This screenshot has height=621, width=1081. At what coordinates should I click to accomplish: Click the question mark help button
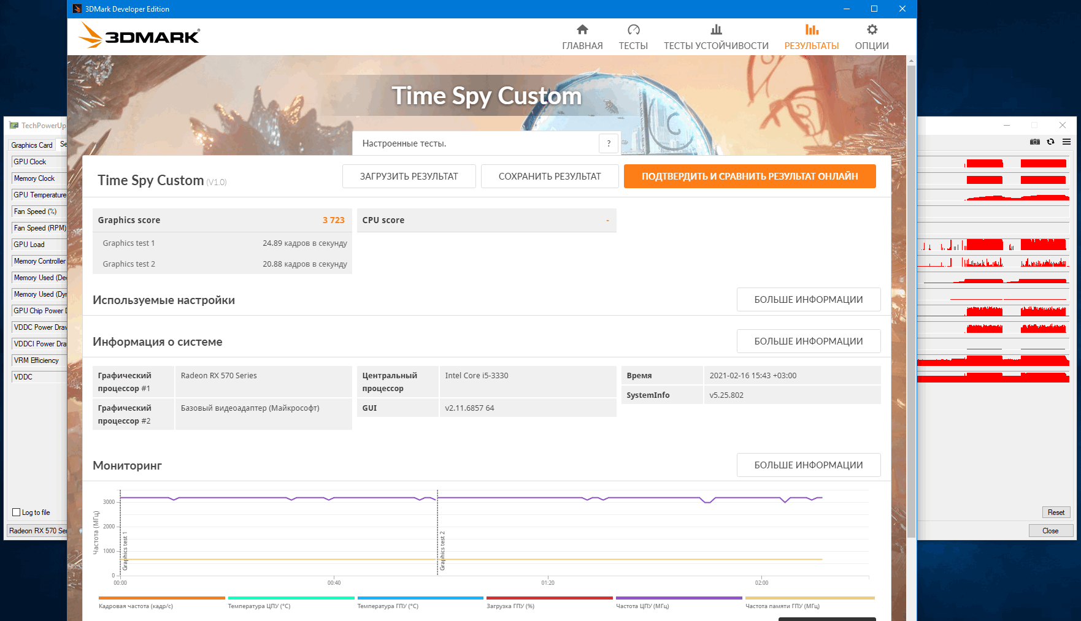[609, 143]
